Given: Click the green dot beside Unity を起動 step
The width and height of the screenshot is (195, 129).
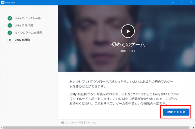Looking at the screenshot, I should tap(10, 40).
